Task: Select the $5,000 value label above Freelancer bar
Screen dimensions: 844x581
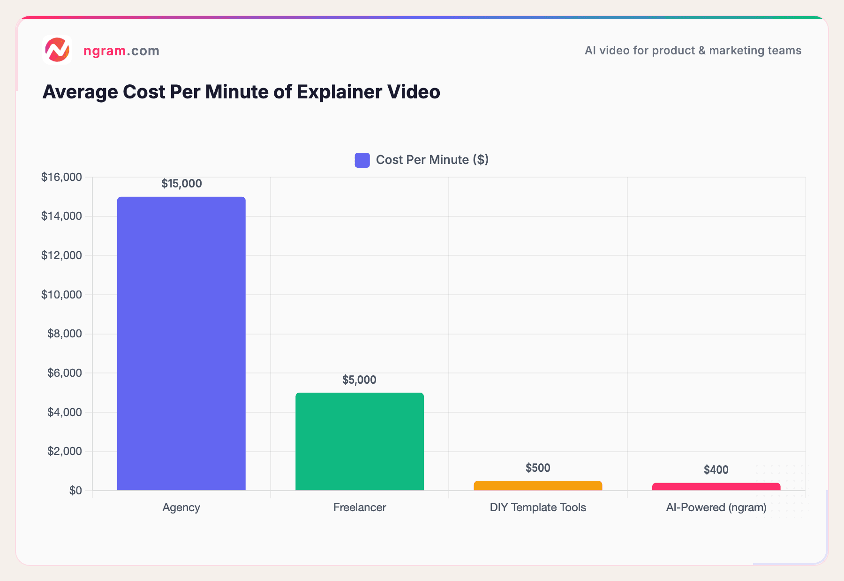Action: pos(359,380)
